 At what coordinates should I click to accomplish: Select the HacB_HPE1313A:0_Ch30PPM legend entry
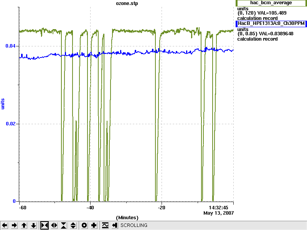point(271,24)
